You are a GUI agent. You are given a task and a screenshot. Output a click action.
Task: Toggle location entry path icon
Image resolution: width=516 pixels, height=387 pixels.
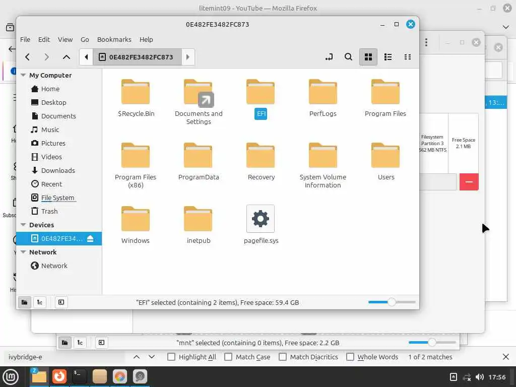tap(329, 57)
